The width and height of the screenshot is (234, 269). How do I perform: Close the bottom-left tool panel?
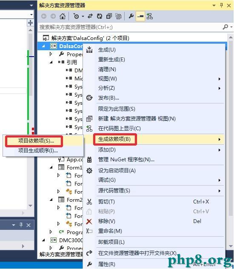[x=29, y=225]
